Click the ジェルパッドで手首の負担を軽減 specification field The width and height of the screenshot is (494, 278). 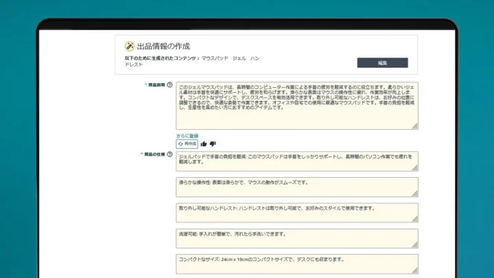pos(297,161)
